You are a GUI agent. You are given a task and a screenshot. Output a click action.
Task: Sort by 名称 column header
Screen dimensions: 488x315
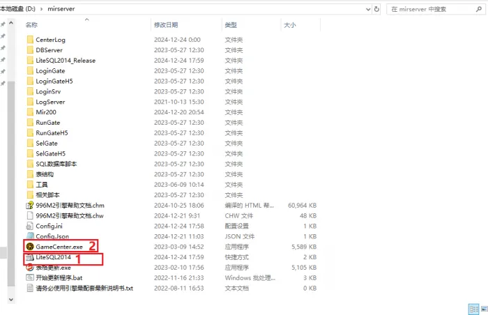[x=31, y=25]
